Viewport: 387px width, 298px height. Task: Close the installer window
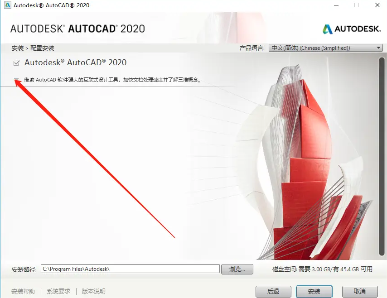[x=377, y=5]
